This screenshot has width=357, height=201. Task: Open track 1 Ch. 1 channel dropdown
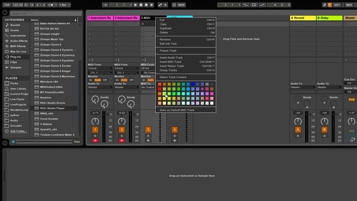100,73
